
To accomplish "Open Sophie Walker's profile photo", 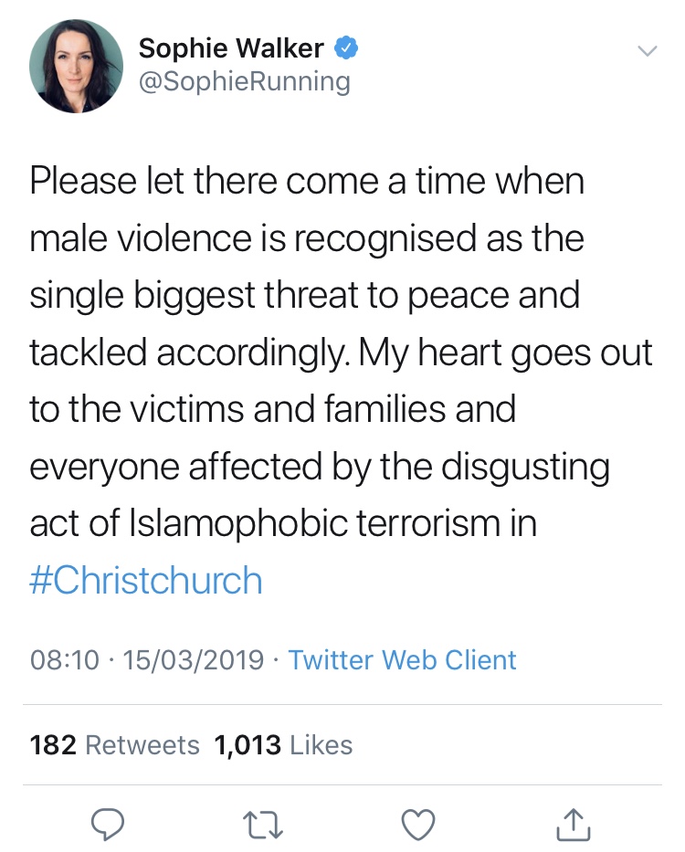I will click(76, 66).
